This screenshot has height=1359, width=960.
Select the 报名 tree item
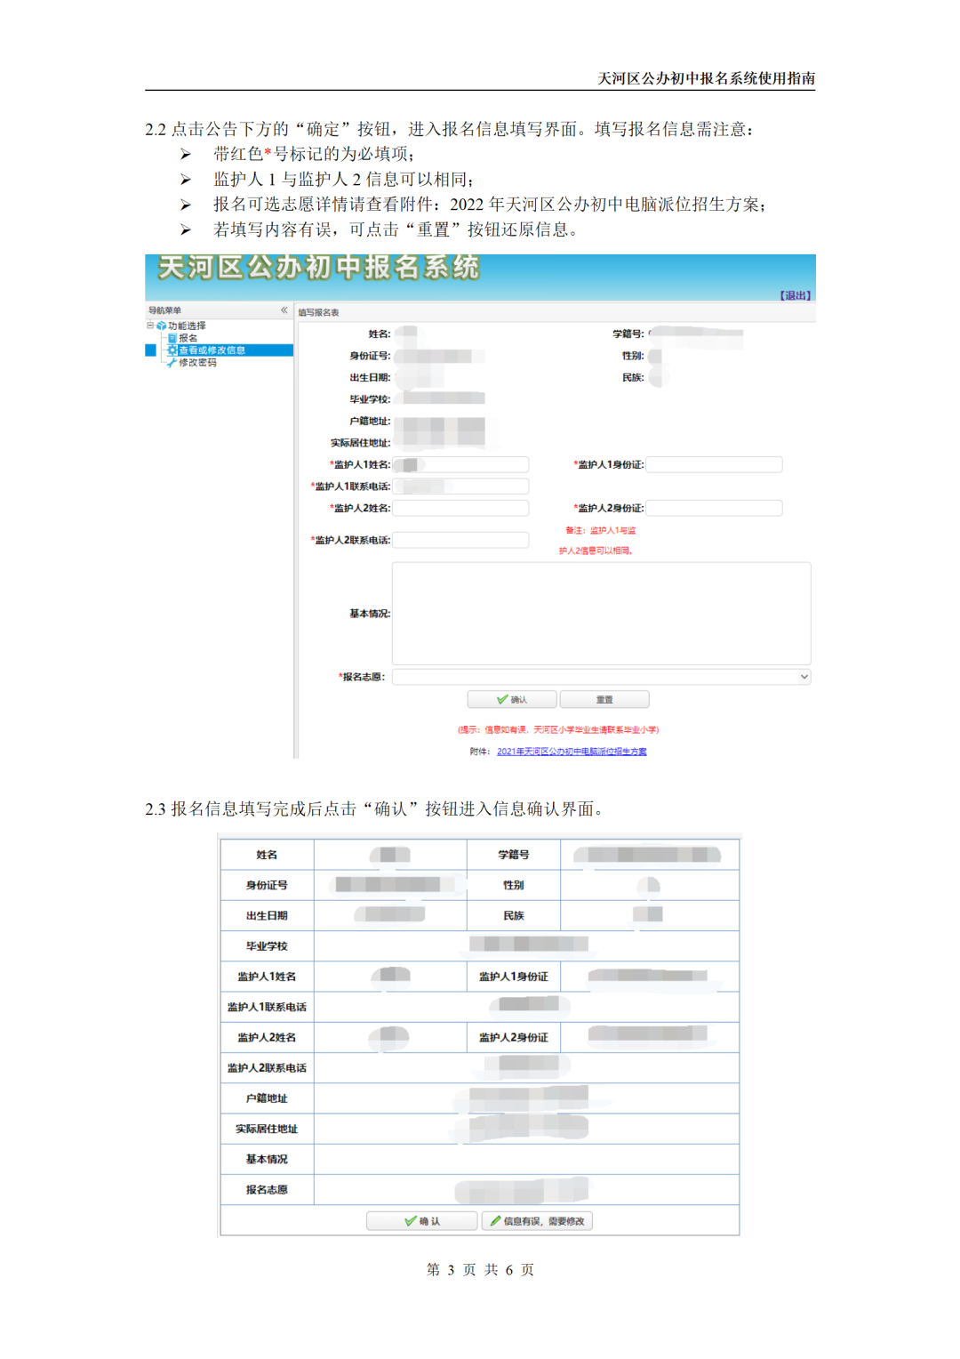click(188, 338)
